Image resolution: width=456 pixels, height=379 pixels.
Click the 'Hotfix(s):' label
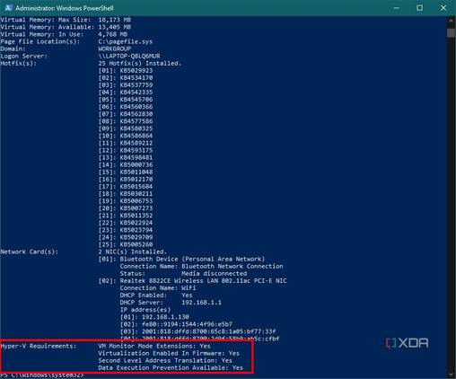[19, 63]
